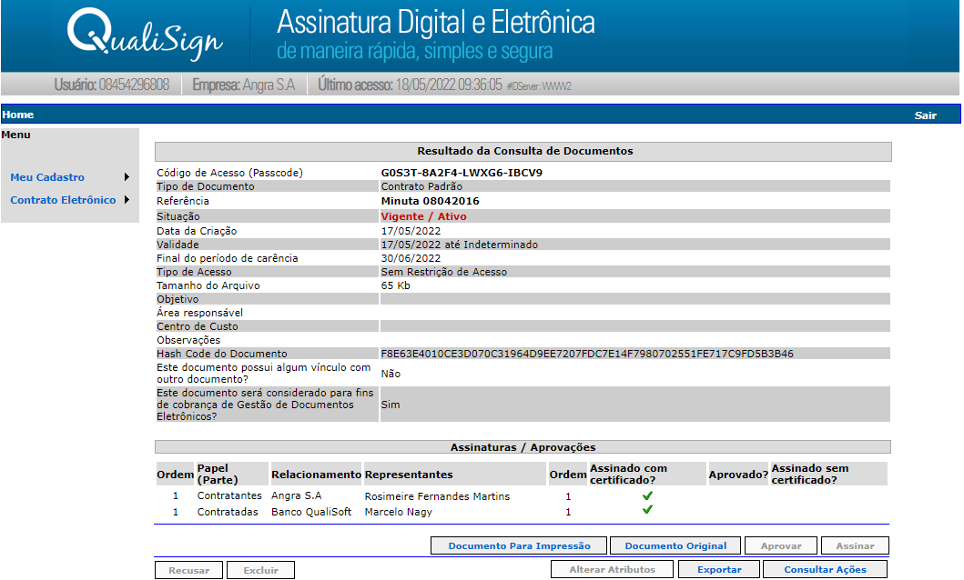The width and height of the screenshot is (964, 580).
Task: Click the Assinaturas / Aprovações section heading
Action: (523, 447)
